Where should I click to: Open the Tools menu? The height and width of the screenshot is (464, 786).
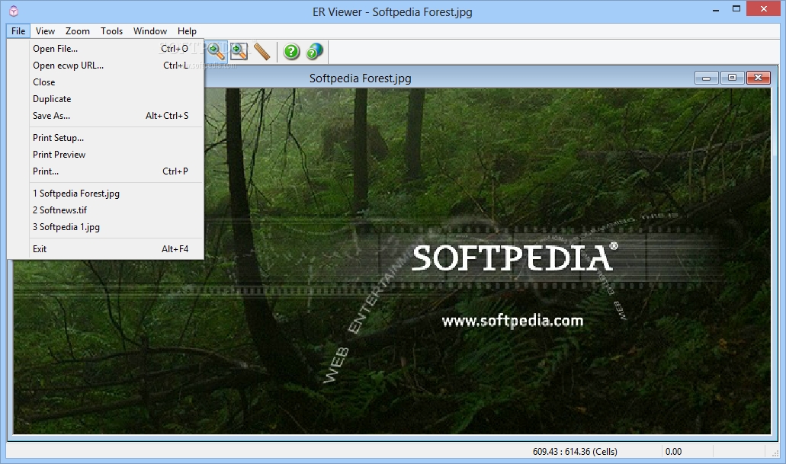tap(111, 31)
